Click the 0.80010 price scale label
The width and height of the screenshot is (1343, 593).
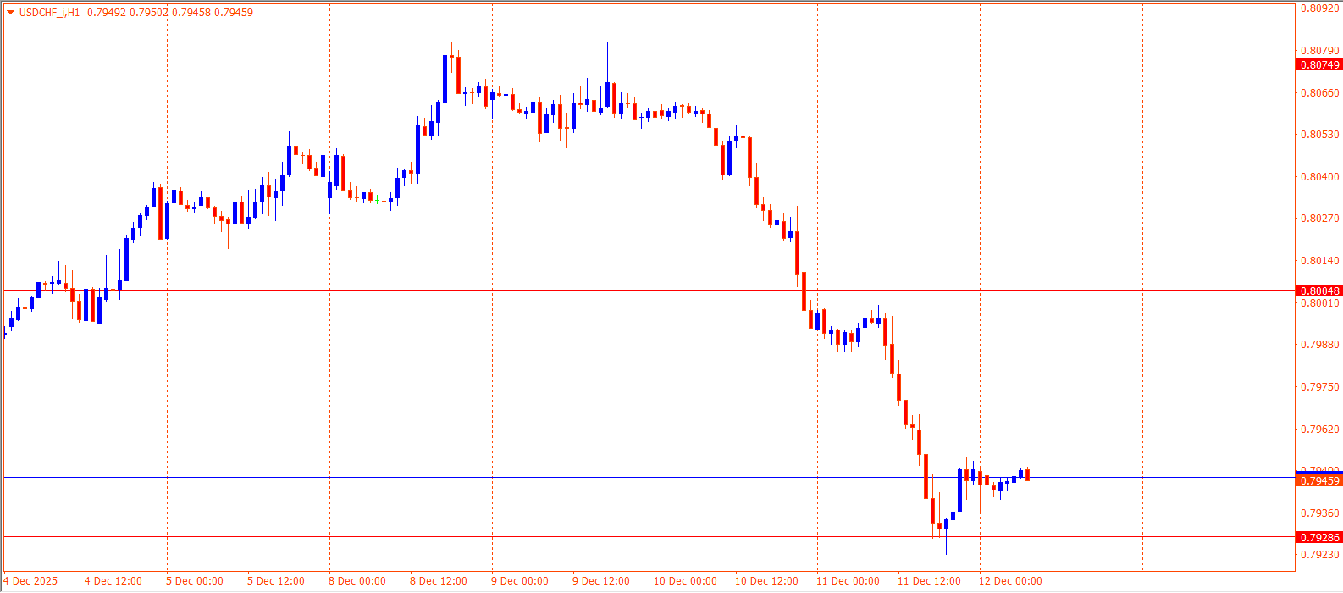pyautogui.click(x=1320, y=303)
